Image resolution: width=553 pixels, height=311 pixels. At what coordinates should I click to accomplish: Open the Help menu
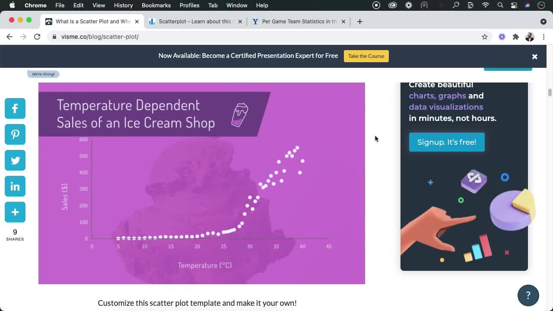tap(262, 5)
